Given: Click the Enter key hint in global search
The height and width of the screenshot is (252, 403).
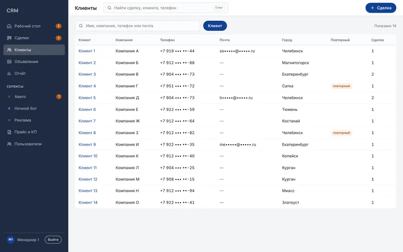Looking at the screenshot, I should point(219,8).
